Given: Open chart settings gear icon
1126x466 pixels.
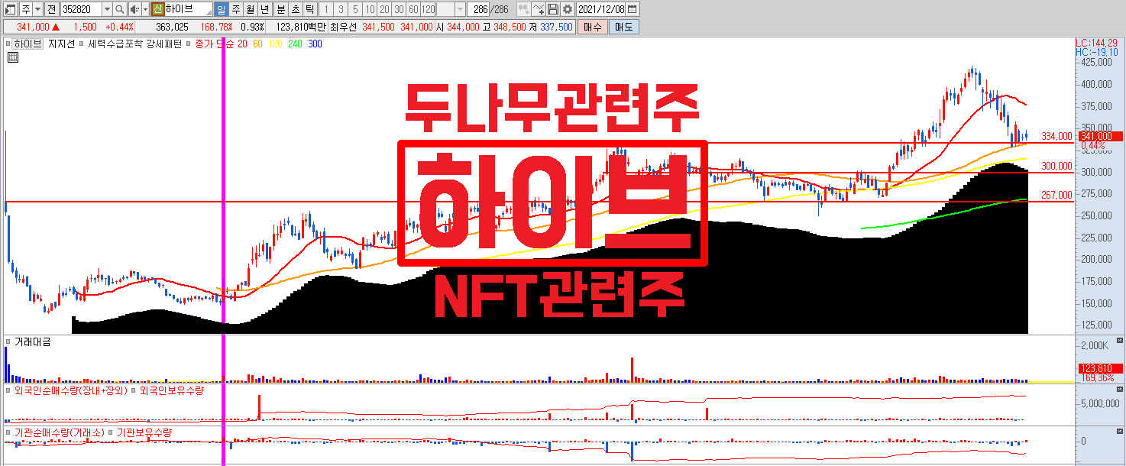Looking at the screenshot, I should pos(568,9).
